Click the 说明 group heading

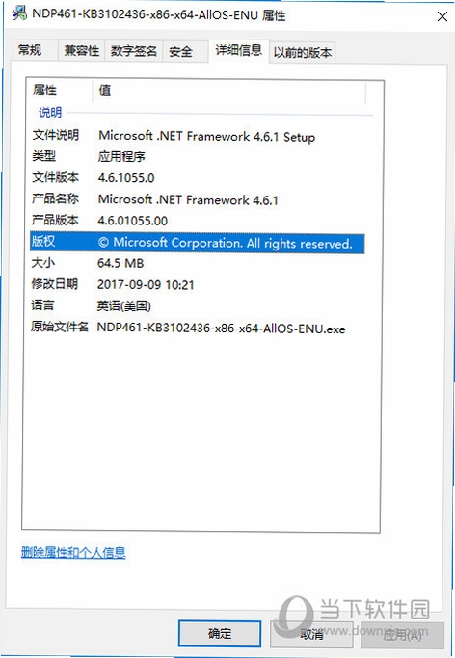50,113
